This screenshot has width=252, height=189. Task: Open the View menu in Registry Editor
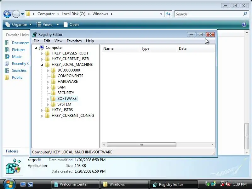pyautogui.click(x=58, y=41)
